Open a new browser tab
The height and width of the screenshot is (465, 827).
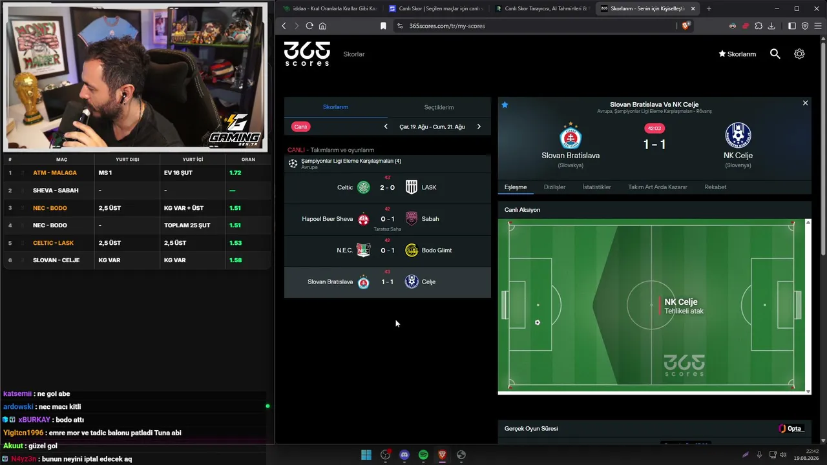click(x=709, y=8)
